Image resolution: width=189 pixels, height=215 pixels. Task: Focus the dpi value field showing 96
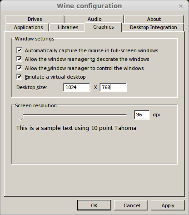[x=142, y=115]
